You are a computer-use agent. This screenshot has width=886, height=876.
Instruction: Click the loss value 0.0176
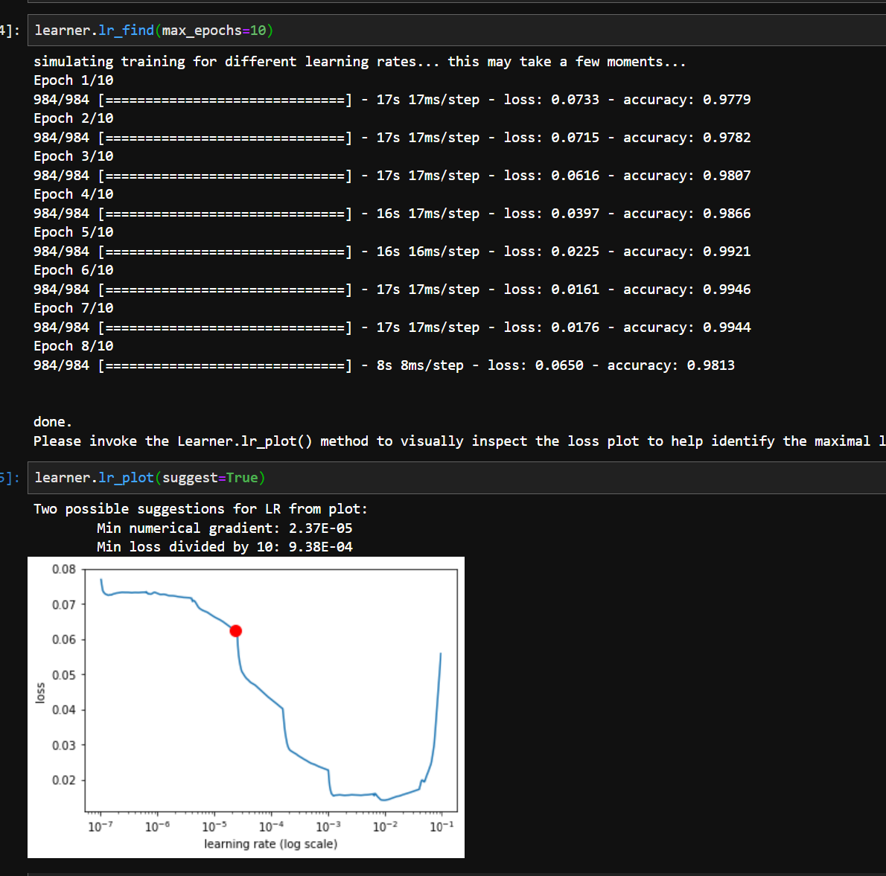click(x=576, y=327)
